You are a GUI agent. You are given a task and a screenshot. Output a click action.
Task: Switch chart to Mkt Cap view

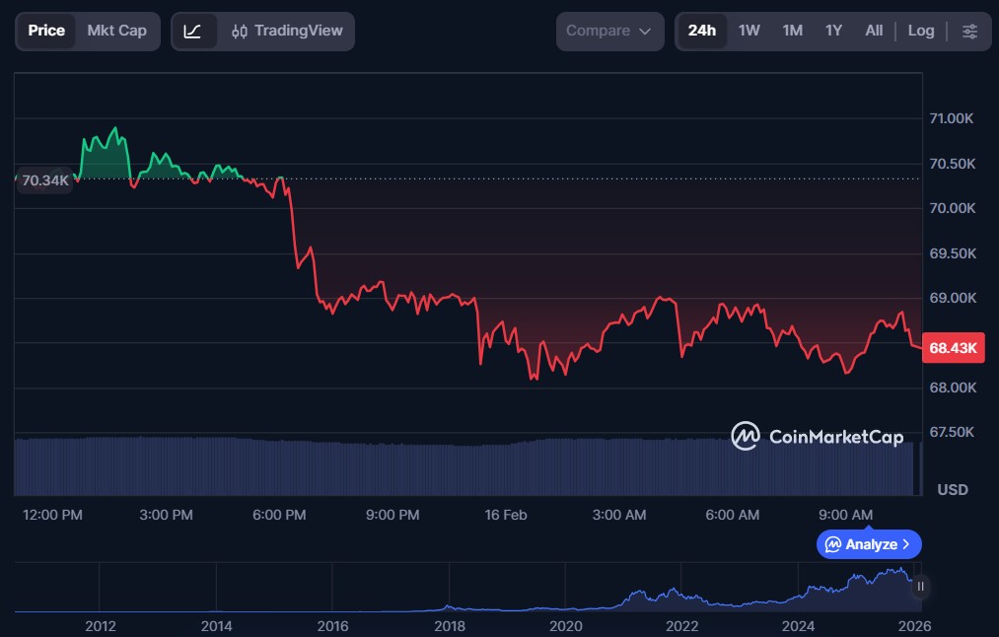coord(116,32)
